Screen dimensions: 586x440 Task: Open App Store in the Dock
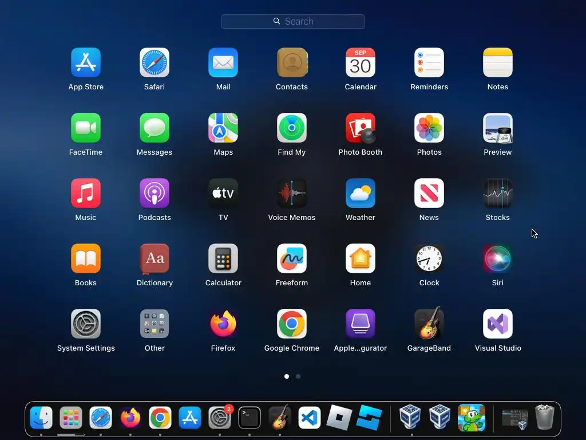(190, 418)
